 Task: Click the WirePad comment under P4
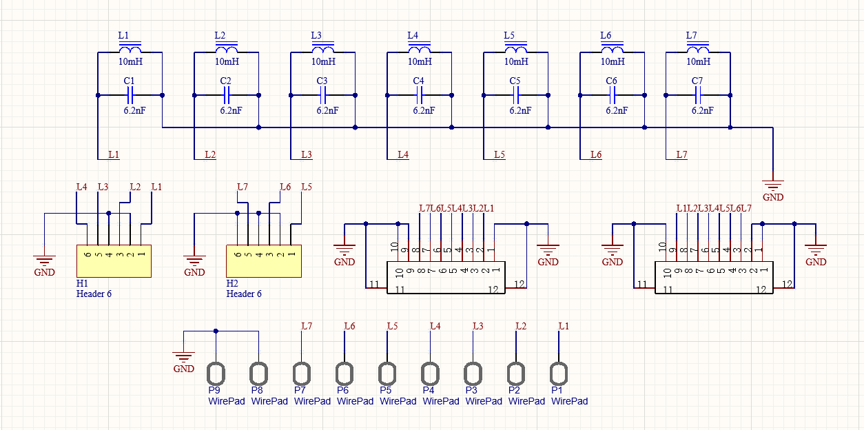click(441, 401)
